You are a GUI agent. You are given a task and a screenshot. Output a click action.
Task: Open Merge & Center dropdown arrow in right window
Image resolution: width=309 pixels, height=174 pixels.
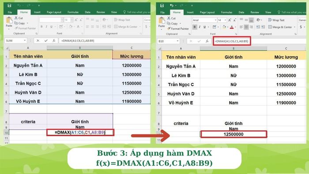(x=294, y=27)
